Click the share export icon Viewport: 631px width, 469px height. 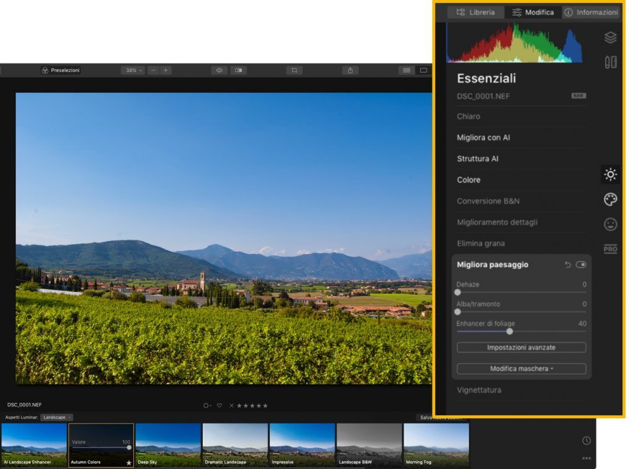(350, 70)
